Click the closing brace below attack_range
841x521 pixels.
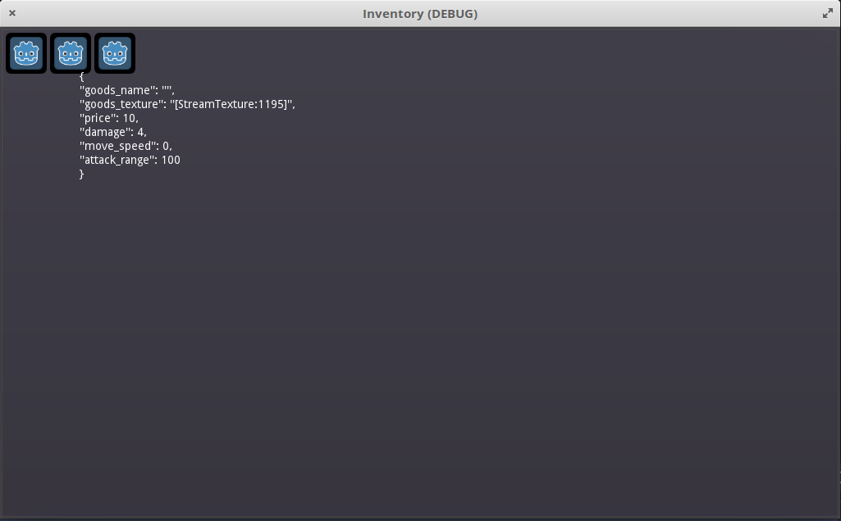[82, 174]
